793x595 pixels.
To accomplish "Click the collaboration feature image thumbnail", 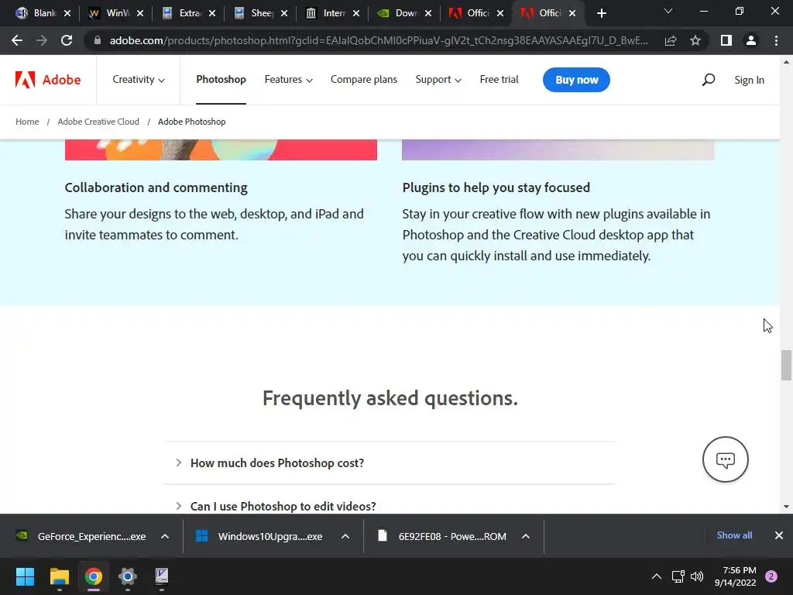I will click(221, 150).
